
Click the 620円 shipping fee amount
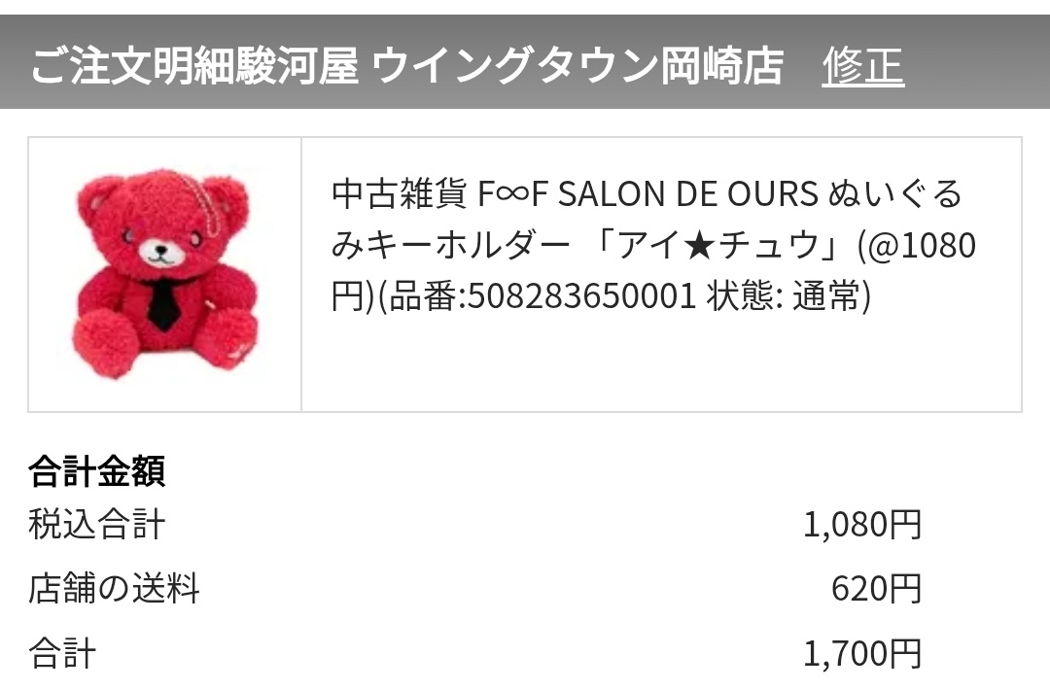(x=876, y=589)
